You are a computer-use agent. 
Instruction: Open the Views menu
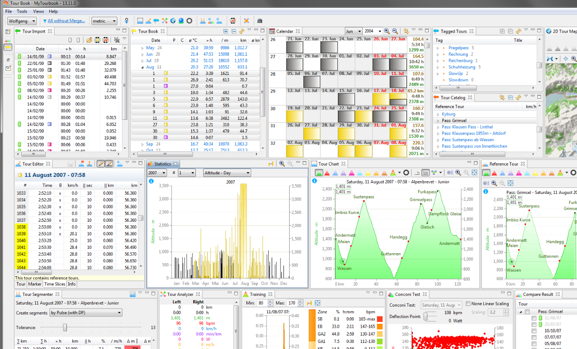(x=38, y=11)
